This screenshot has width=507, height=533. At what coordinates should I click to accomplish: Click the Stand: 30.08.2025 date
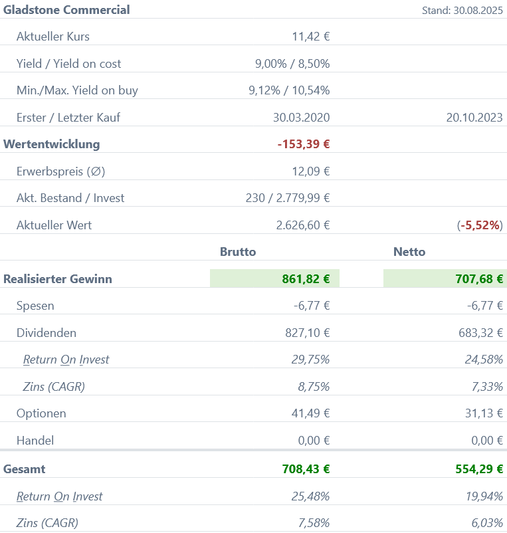462,11
